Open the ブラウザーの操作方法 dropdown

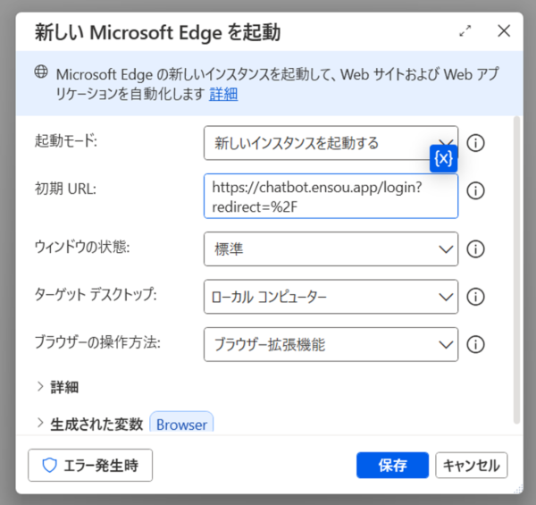pos(331,344)
